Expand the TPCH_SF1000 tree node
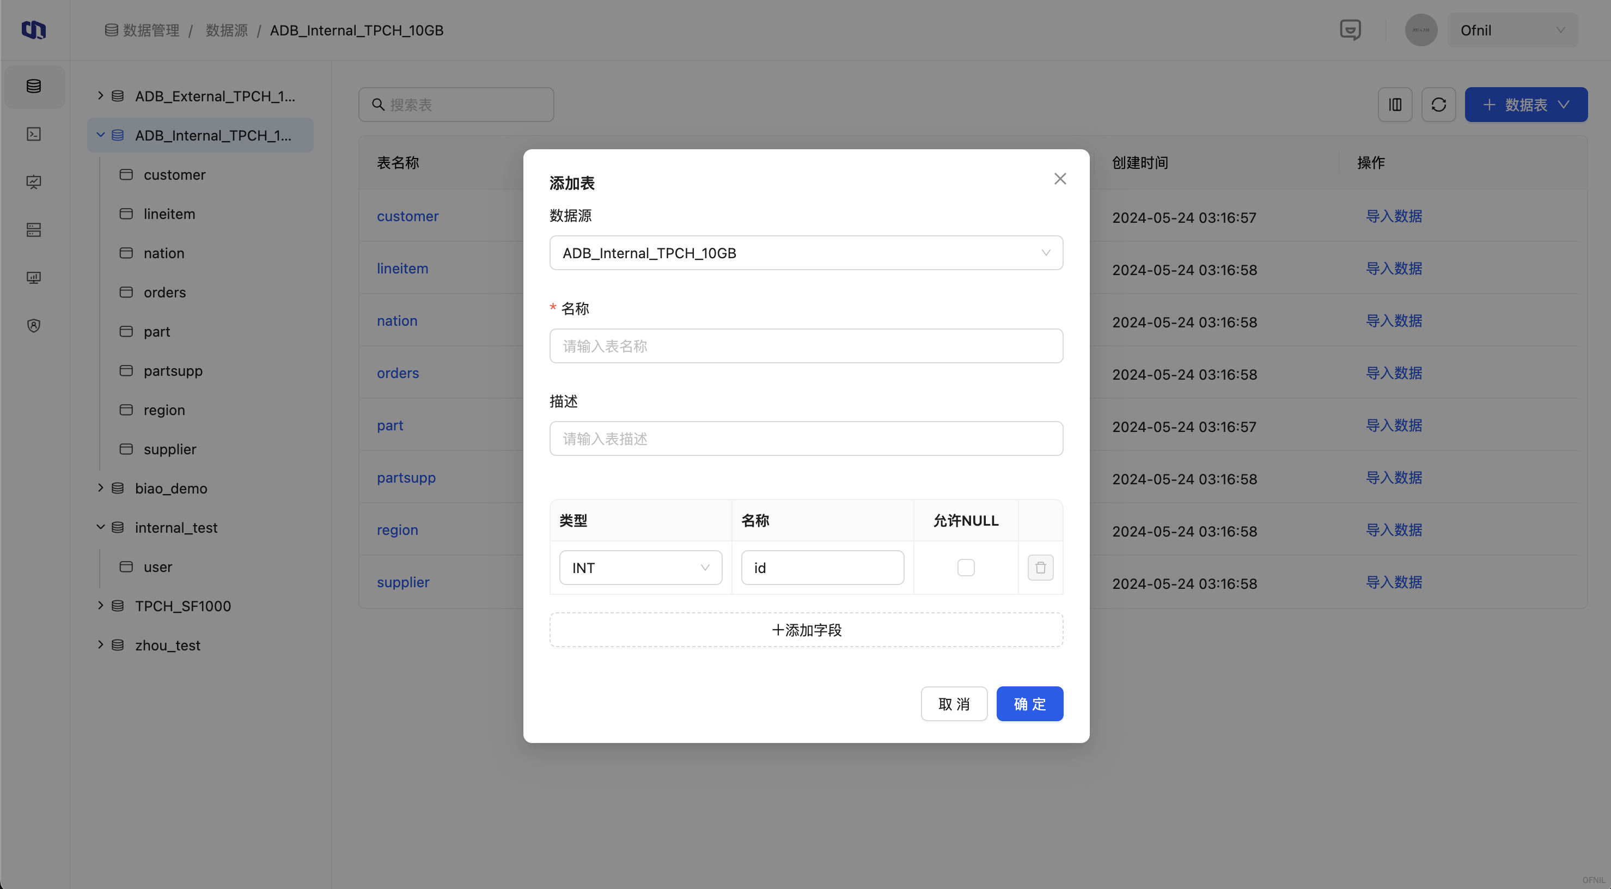Viewport: 1611px width, 889px height. click(x=101, y=605)
